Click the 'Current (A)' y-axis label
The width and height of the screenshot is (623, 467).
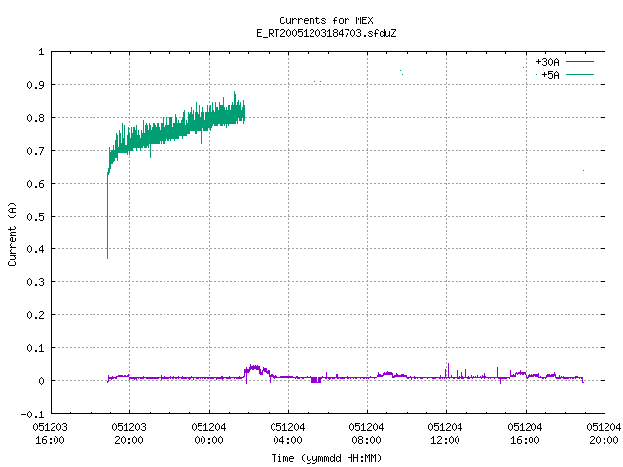[x=12, y=233]
